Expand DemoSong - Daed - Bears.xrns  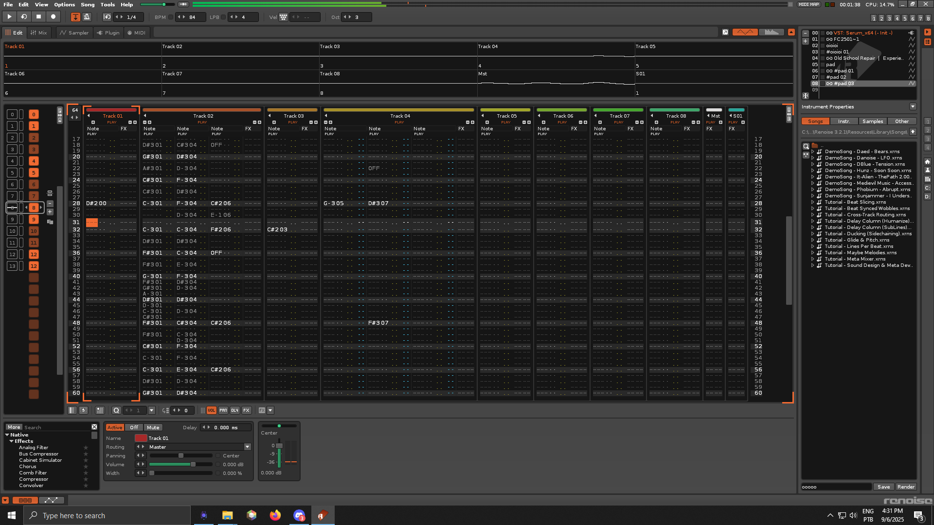click(x=812, y=152)
